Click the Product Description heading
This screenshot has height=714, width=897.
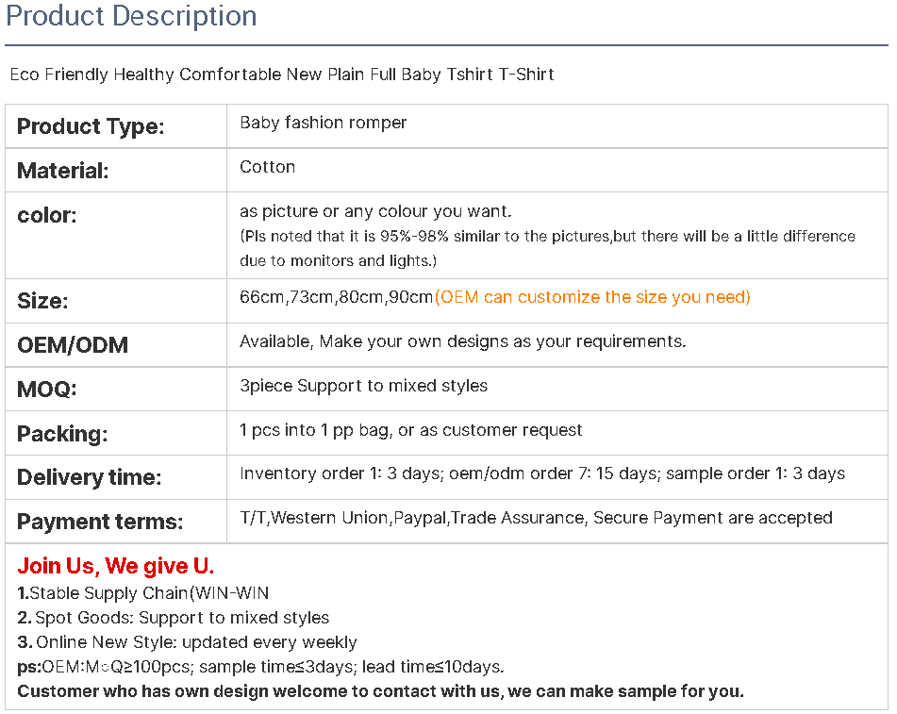(131, 17)
